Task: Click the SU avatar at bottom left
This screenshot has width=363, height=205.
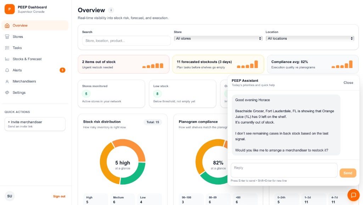Action: point(10,196)
